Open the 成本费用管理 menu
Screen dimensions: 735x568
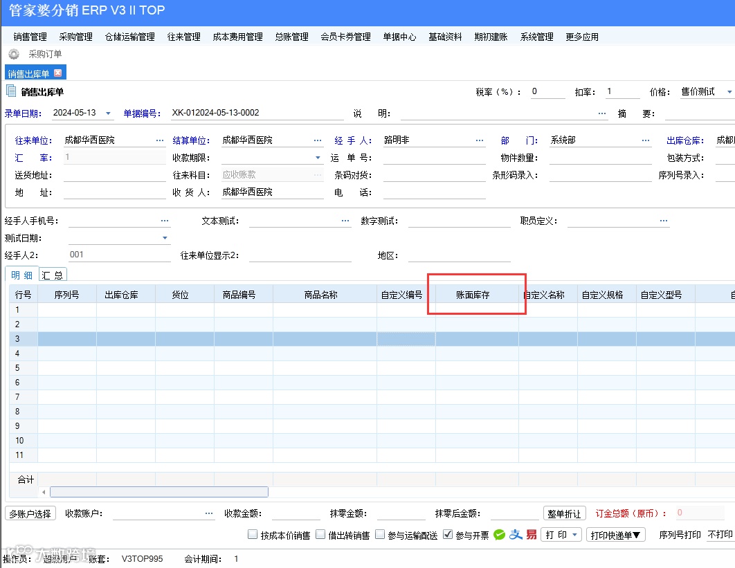[x=237, y=37]
